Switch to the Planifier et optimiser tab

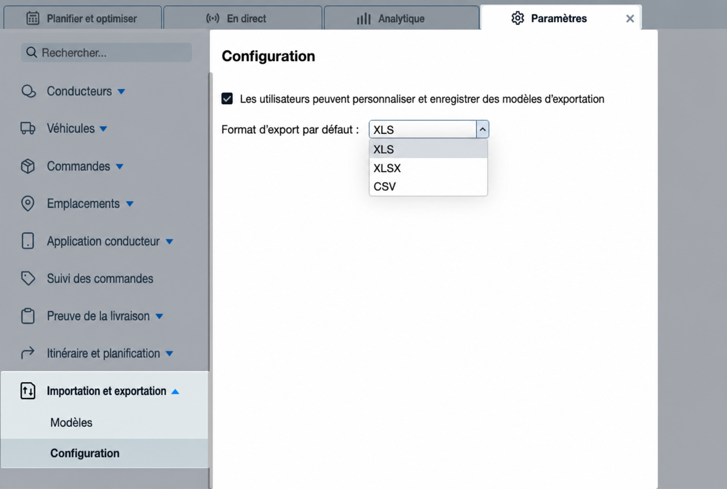82,18
